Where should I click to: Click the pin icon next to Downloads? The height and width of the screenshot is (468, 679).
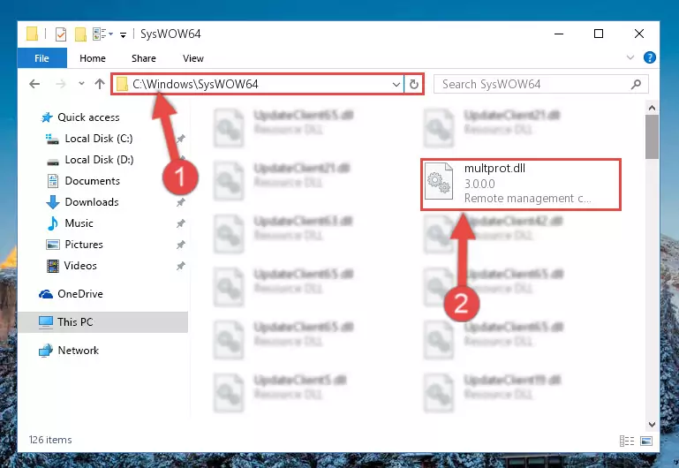coord(181,202)
